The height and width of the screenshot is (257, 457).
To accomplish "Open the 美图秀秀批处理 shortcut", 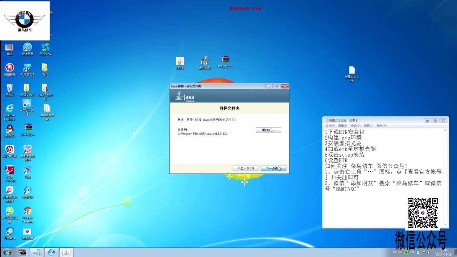I will tap(27, 153).
